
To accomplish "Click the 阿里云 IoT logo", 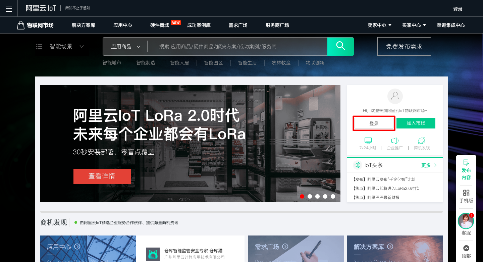I will coord(41,8).
